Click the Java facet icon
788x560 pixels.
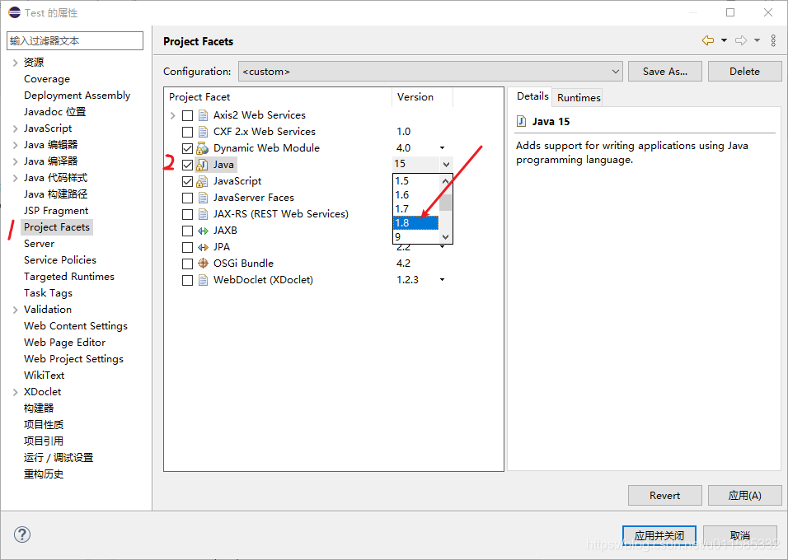(203, 165)
